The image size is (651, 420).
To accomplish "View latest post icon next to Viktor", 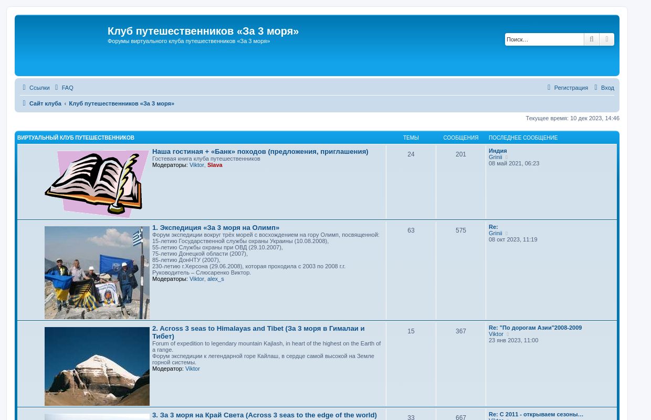I will click(x=508, y=334).
